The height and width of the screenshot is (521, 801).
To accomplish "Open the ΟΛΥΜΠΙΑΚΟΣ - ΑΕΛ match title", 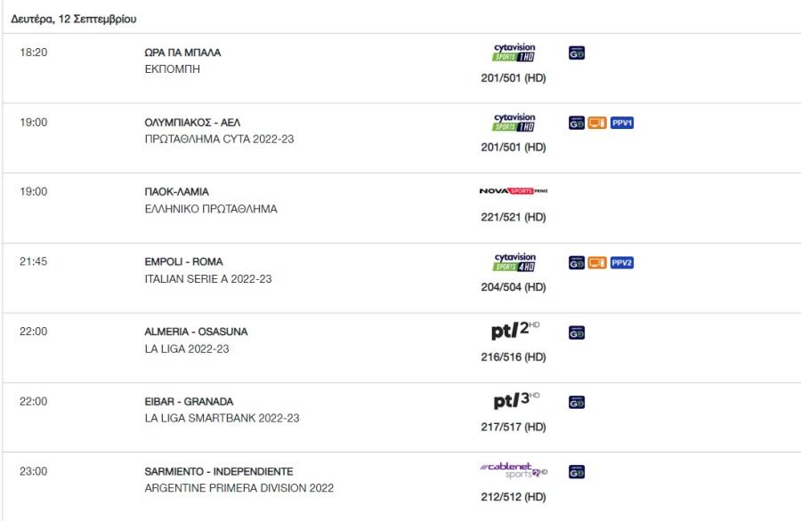I will [192, 123].
